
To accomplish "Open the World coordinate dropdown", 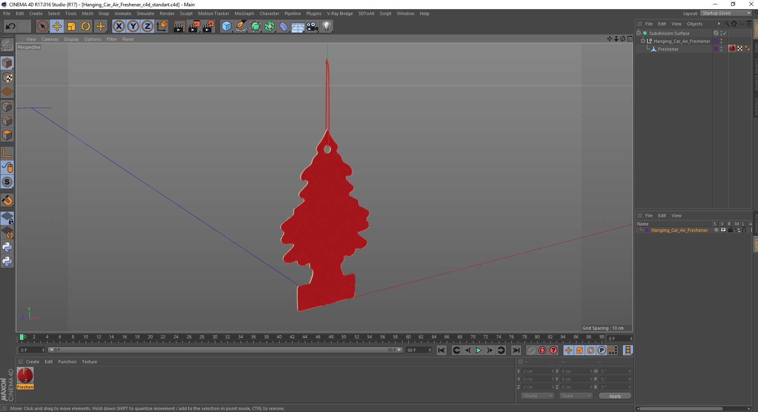I will (x=538, y=396).
